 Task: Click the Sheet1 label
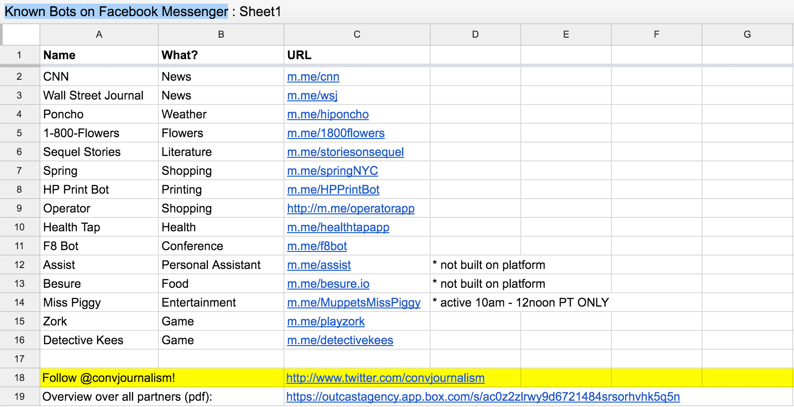point(260,12)
